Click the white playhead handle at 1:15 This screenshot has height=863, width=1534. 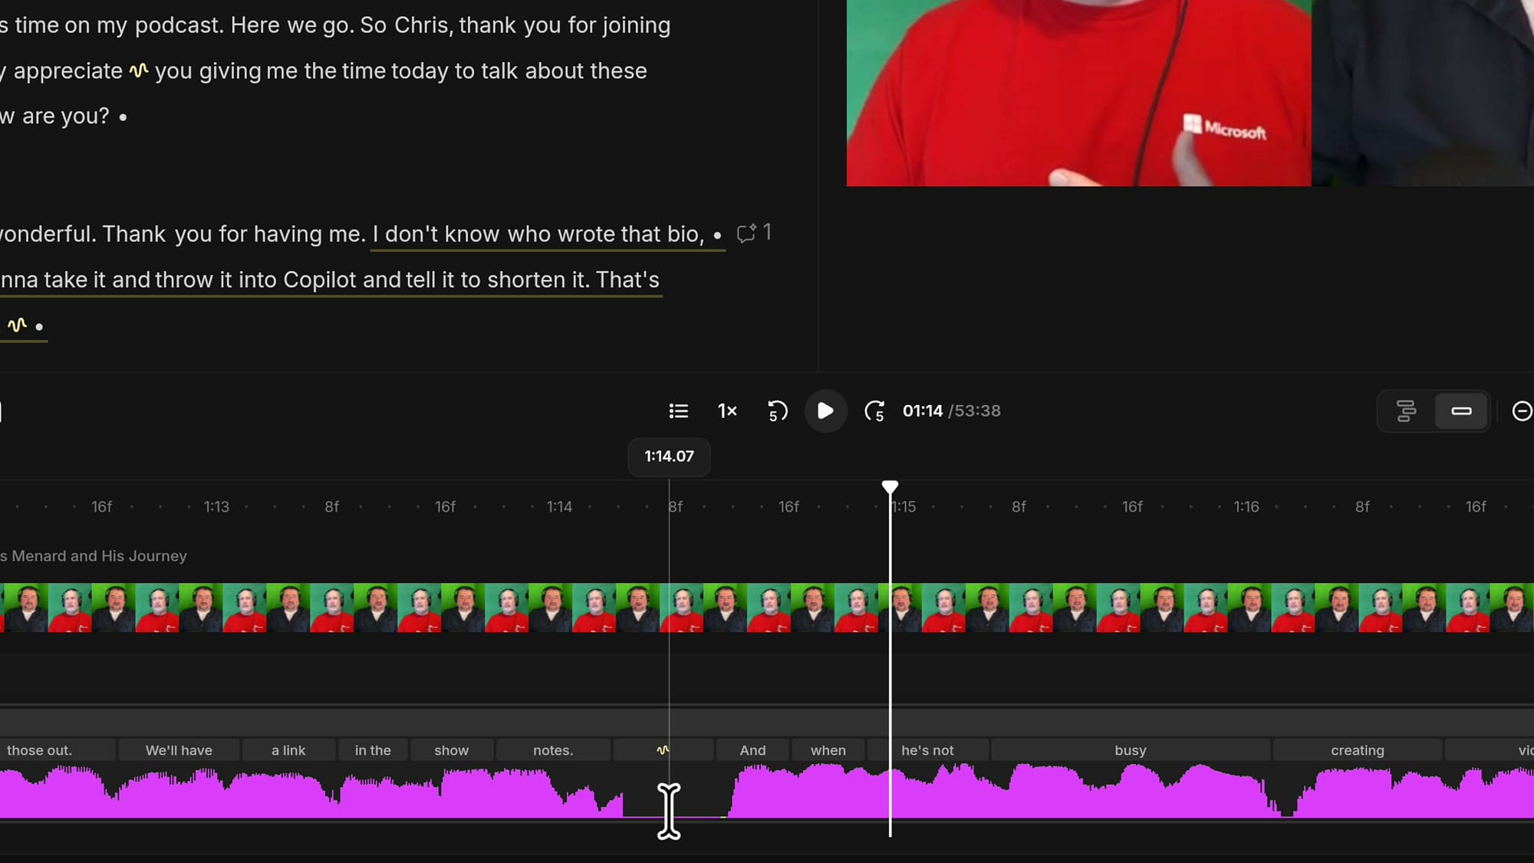click(890, 487)
